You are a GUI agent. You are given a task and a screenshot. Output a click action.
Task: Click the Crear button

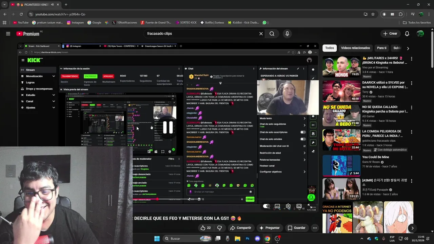click(x=390, y=34)
